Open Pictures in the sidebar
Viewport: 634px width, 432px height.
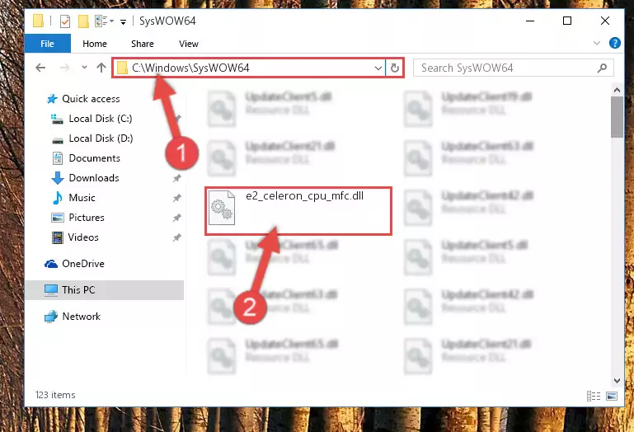pyautogui.click(x=87, y=218)
